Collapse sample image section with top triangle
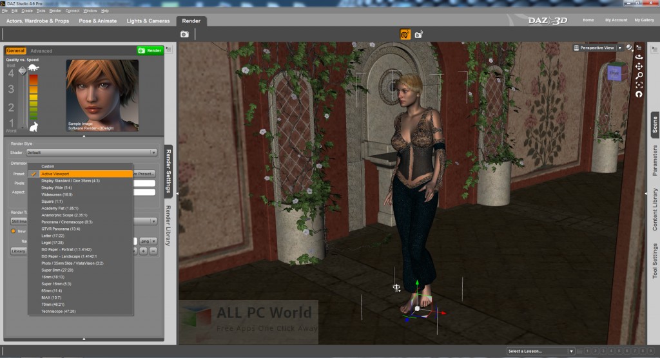Image resolution: width=660 pixels, height=358 pixels. [x=84, y=136]
